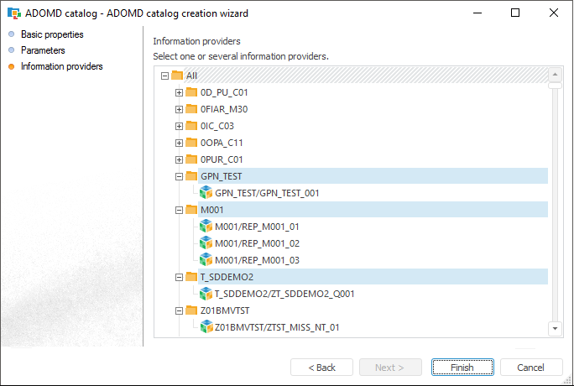
Task: Click the ADOMD catalog wizard title icon
Action: coord(14,13)
